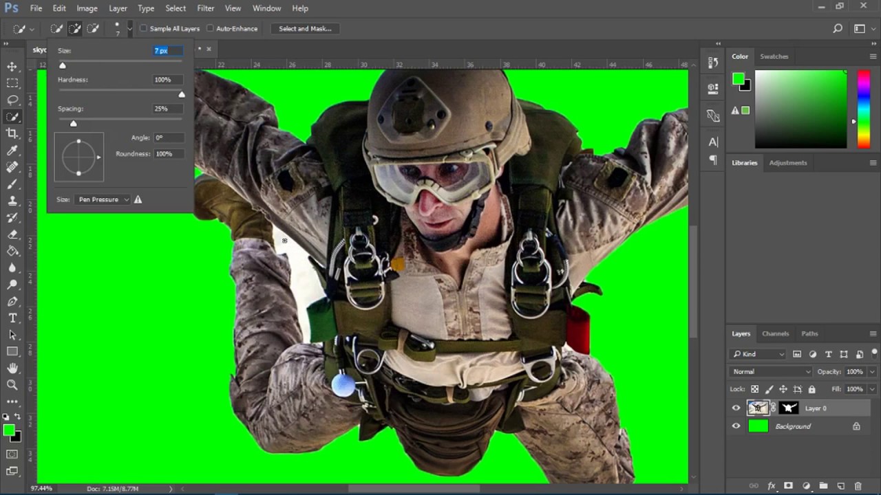This screenshot has height=495, width=881.
Task: Select the Rectangular Marquee tool
Action: tap(12, 83)
